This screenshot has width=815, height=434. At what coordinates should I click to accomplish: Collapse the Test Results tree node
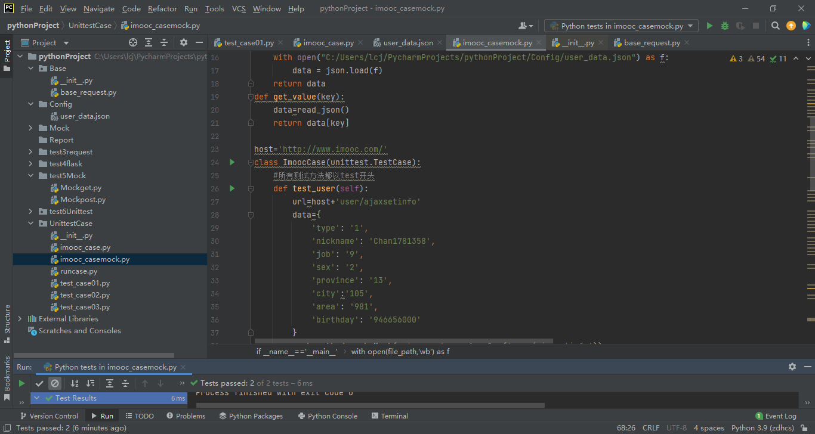pos(37,398)
